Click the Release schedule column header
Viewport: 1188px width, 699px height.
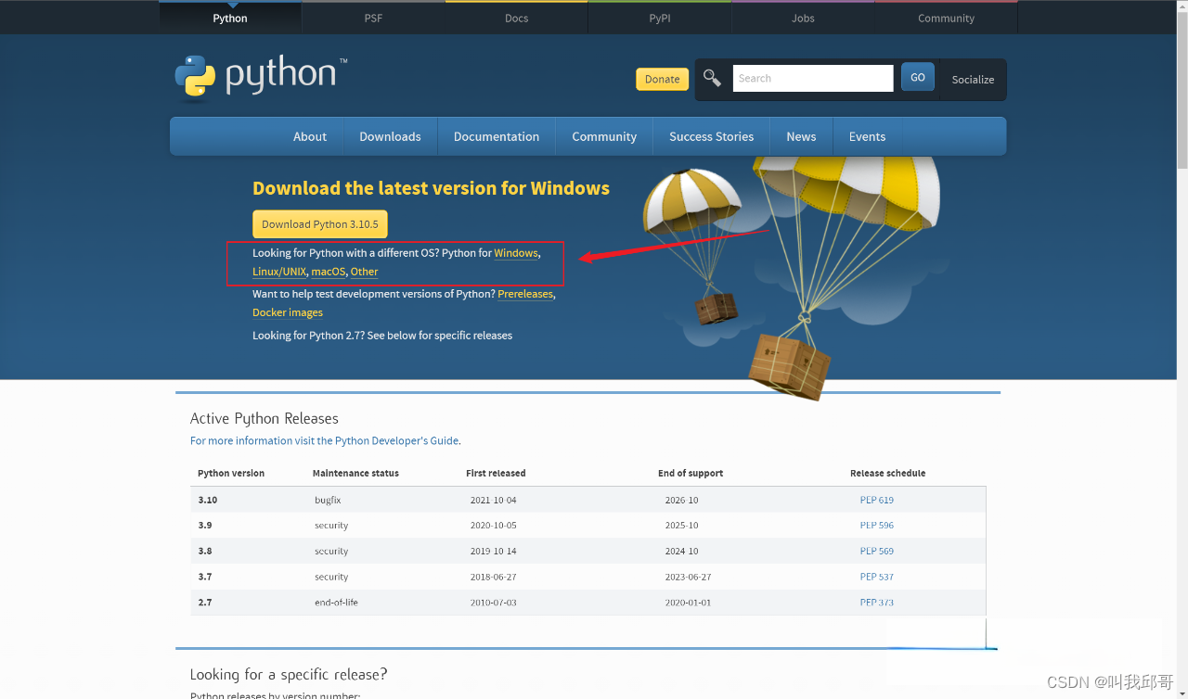pos(887,473)
